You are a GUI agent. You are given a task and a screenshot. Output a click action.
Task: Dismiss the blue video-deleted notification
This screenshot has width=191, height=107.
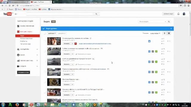coord(171,29)
